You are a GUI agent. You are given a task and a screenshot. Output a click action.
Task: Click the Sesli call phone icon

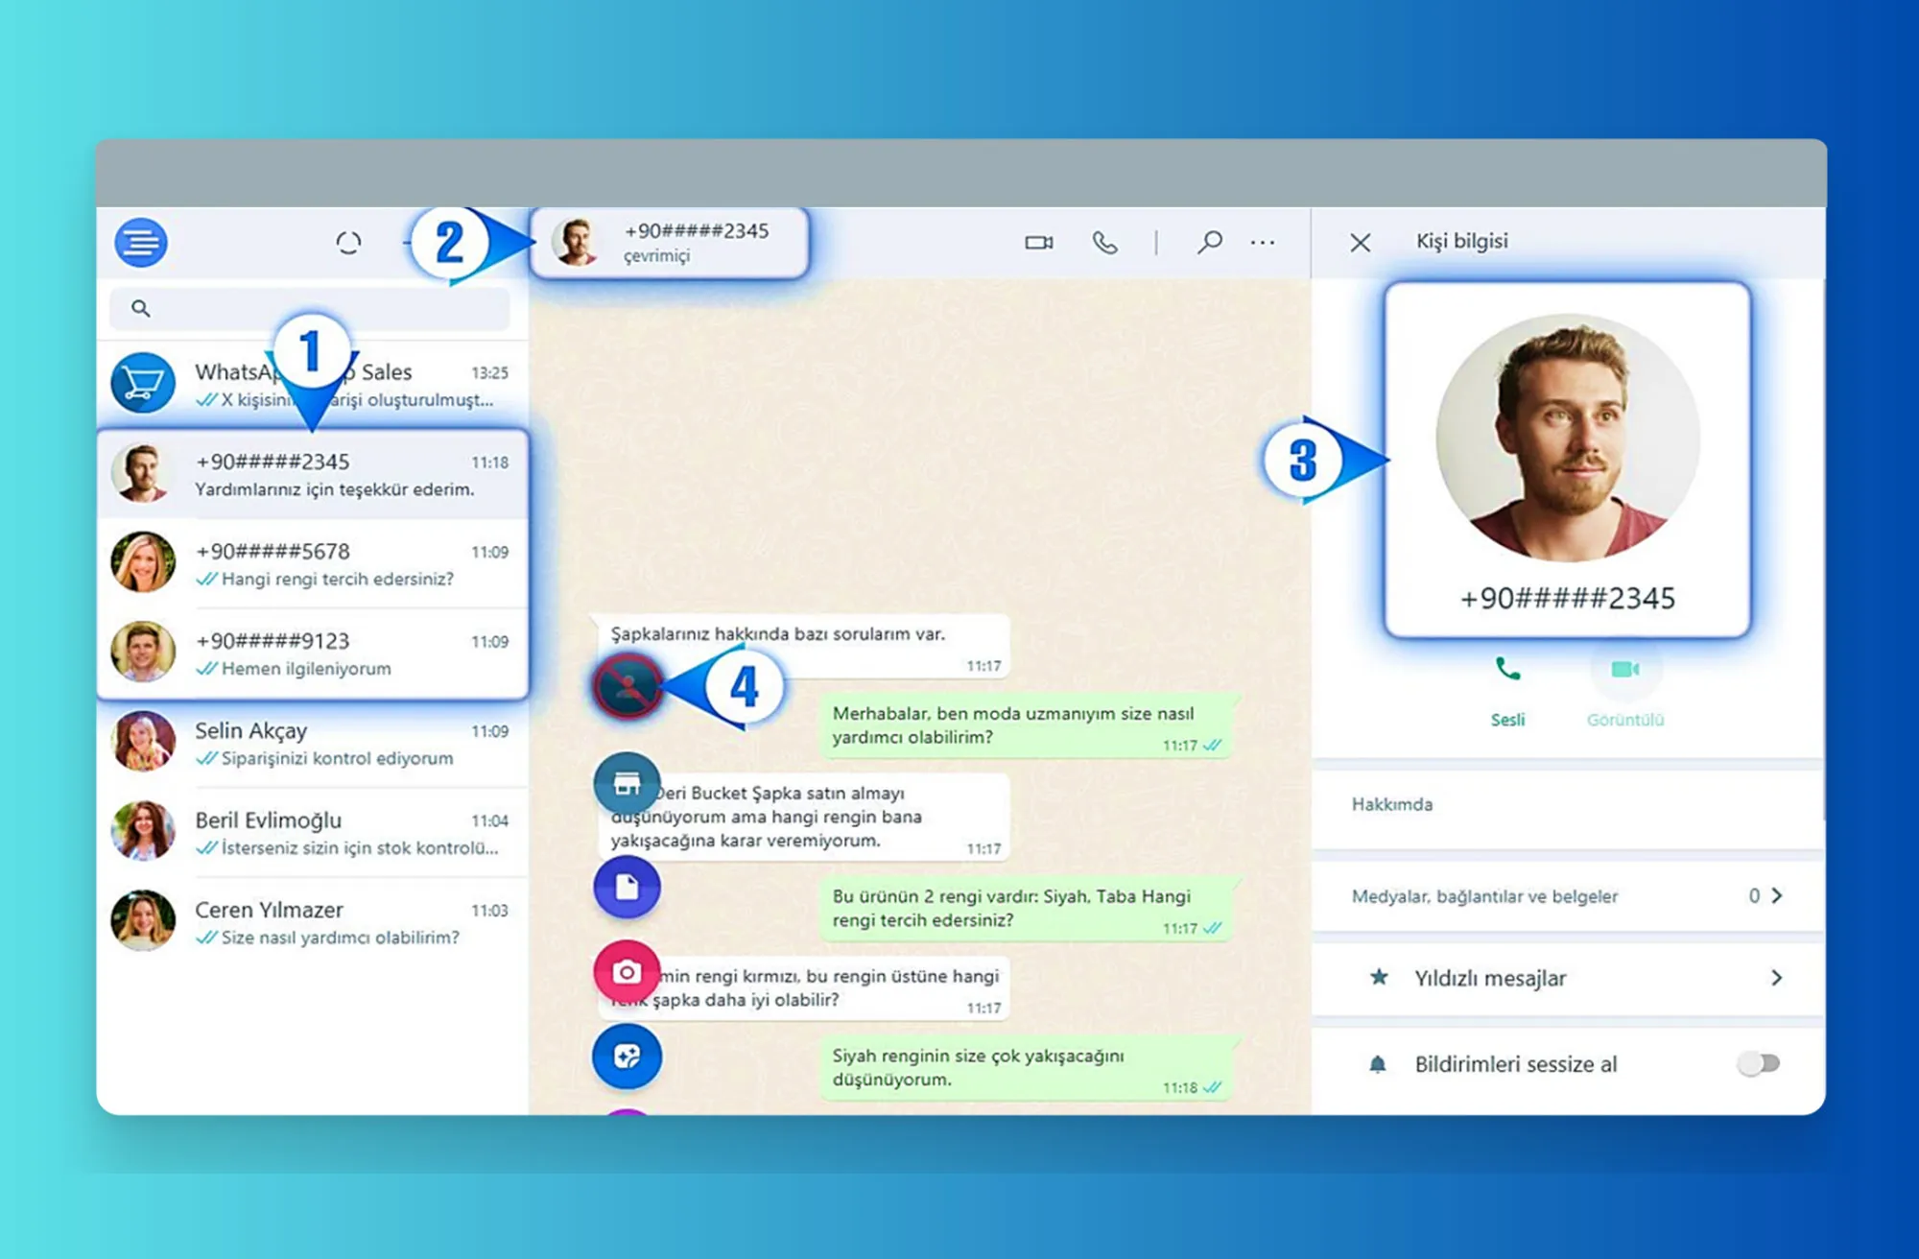point(1507,668)
